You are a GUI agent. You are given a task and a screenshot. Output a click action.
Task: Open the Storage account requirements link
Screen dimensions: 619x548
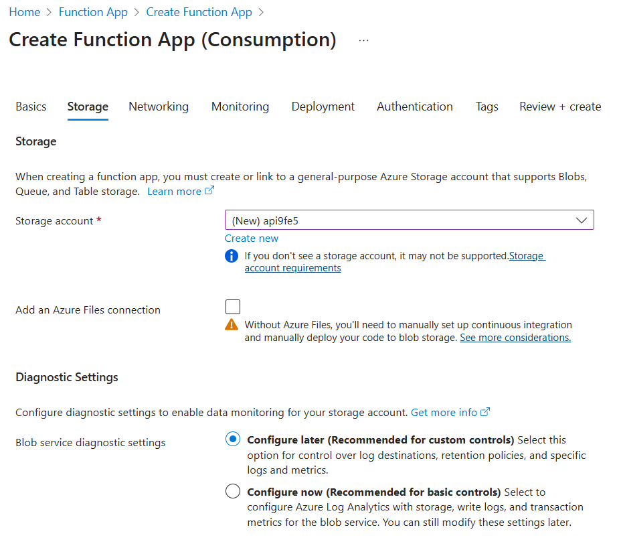pos(292,267)
